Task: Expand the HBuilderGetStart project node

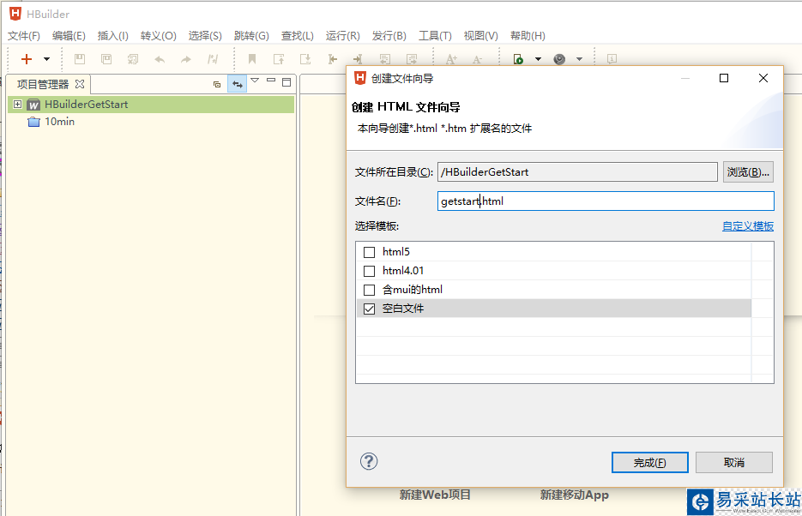Action: (17, 105)
